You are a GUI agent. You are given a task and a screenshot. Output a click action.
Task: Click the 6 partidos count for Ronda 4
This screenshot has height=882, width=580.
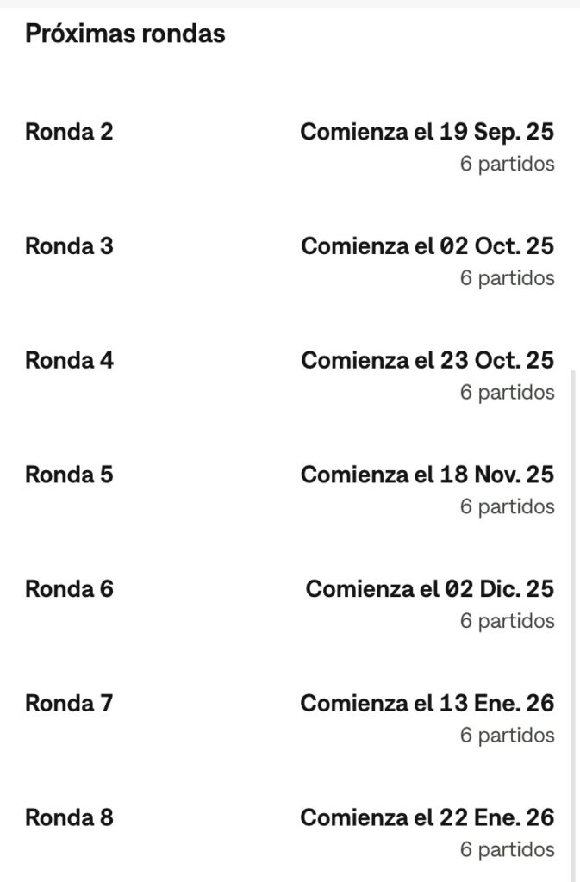[507, 392]
